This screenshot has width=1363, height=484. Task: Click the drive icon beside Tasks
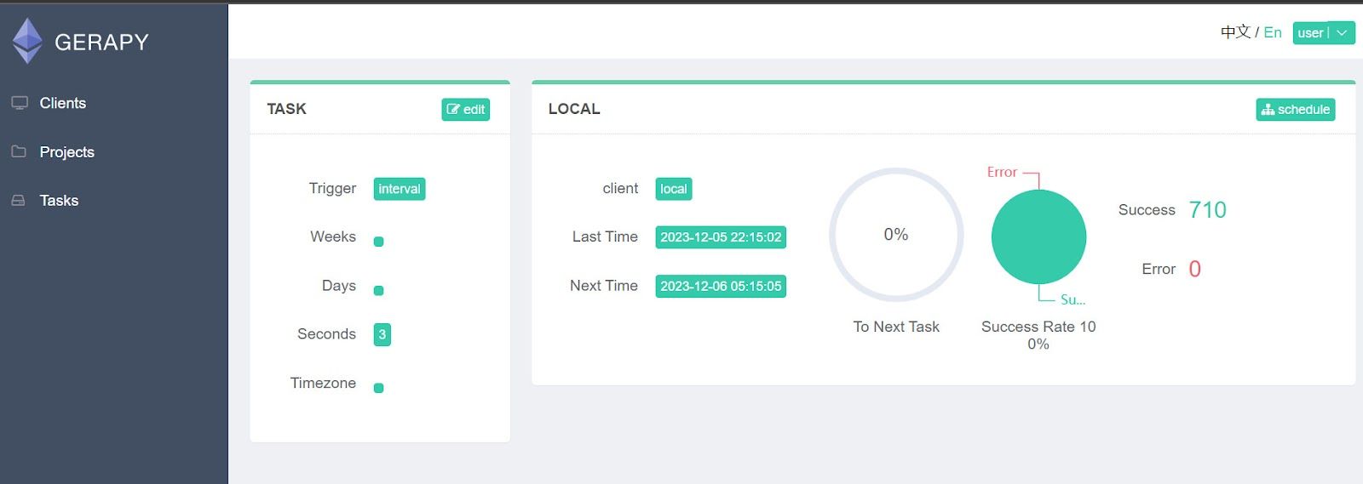pos(18,201)
